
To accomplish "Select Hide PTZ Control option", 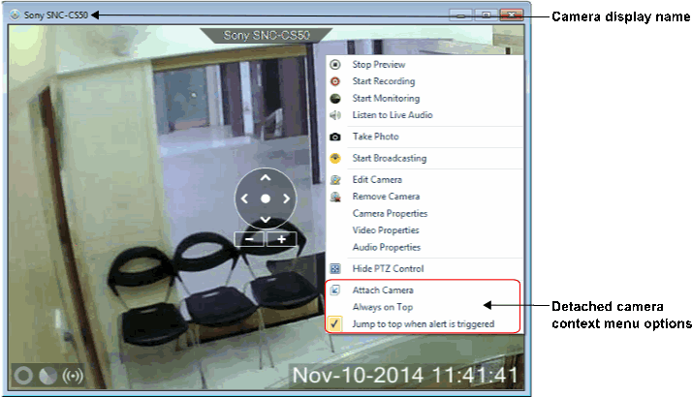I will 388,268.
